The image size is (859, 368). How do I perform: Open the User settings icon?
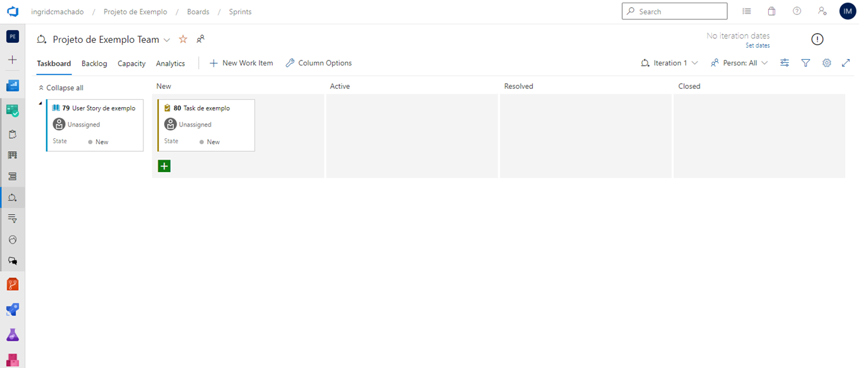coord(822,11)
